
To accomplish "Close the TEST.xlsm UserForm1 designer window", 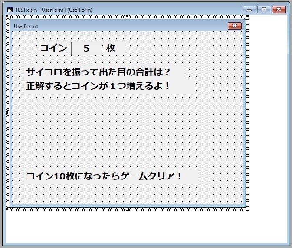I will coord(279,10).
